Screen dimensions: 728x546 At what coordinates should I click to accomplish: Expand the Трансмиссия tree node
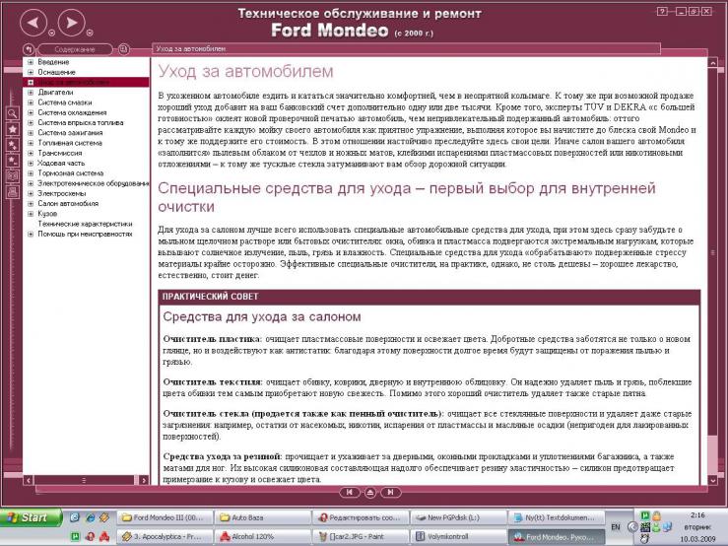click(x=31, y=153)
